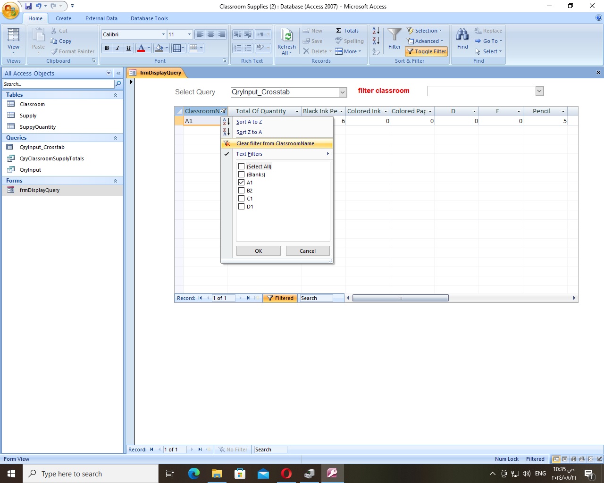Screen dimensions: 604x483
Task: Toggle Bold font formatting
Action: (x=107, y=48)
